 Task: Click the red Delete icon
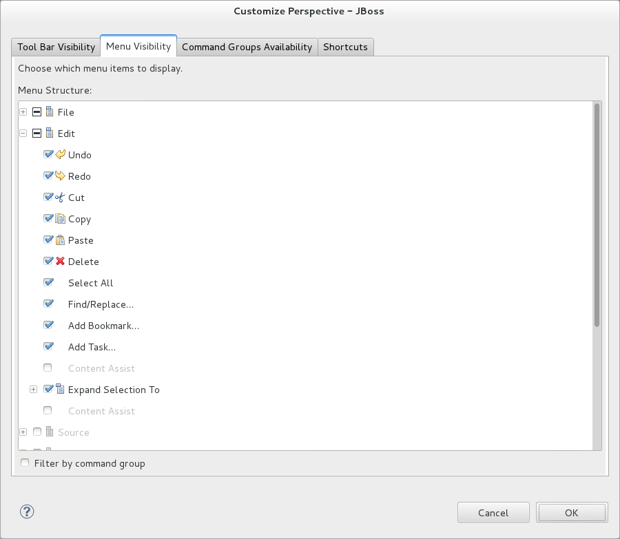[x=60, y=261]
